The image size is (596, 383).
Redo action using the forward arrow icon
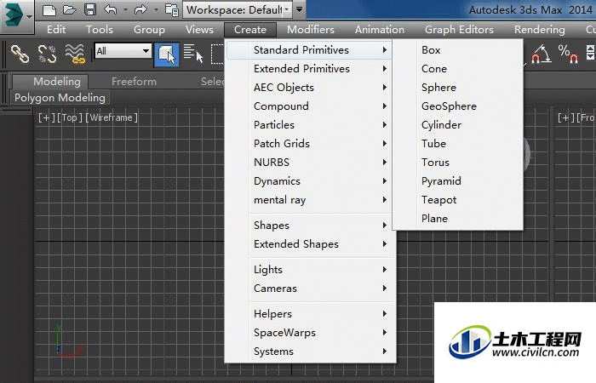click(x=140, y=9)
